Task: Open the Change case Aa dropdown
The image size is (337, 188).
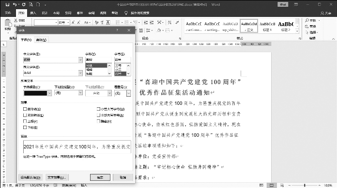Action: click(87, 22)
